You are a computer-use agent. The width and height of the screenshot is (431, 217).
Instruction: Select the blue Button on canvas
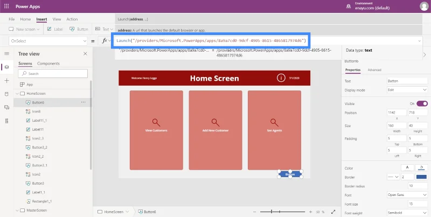click(x=290, y=174)
